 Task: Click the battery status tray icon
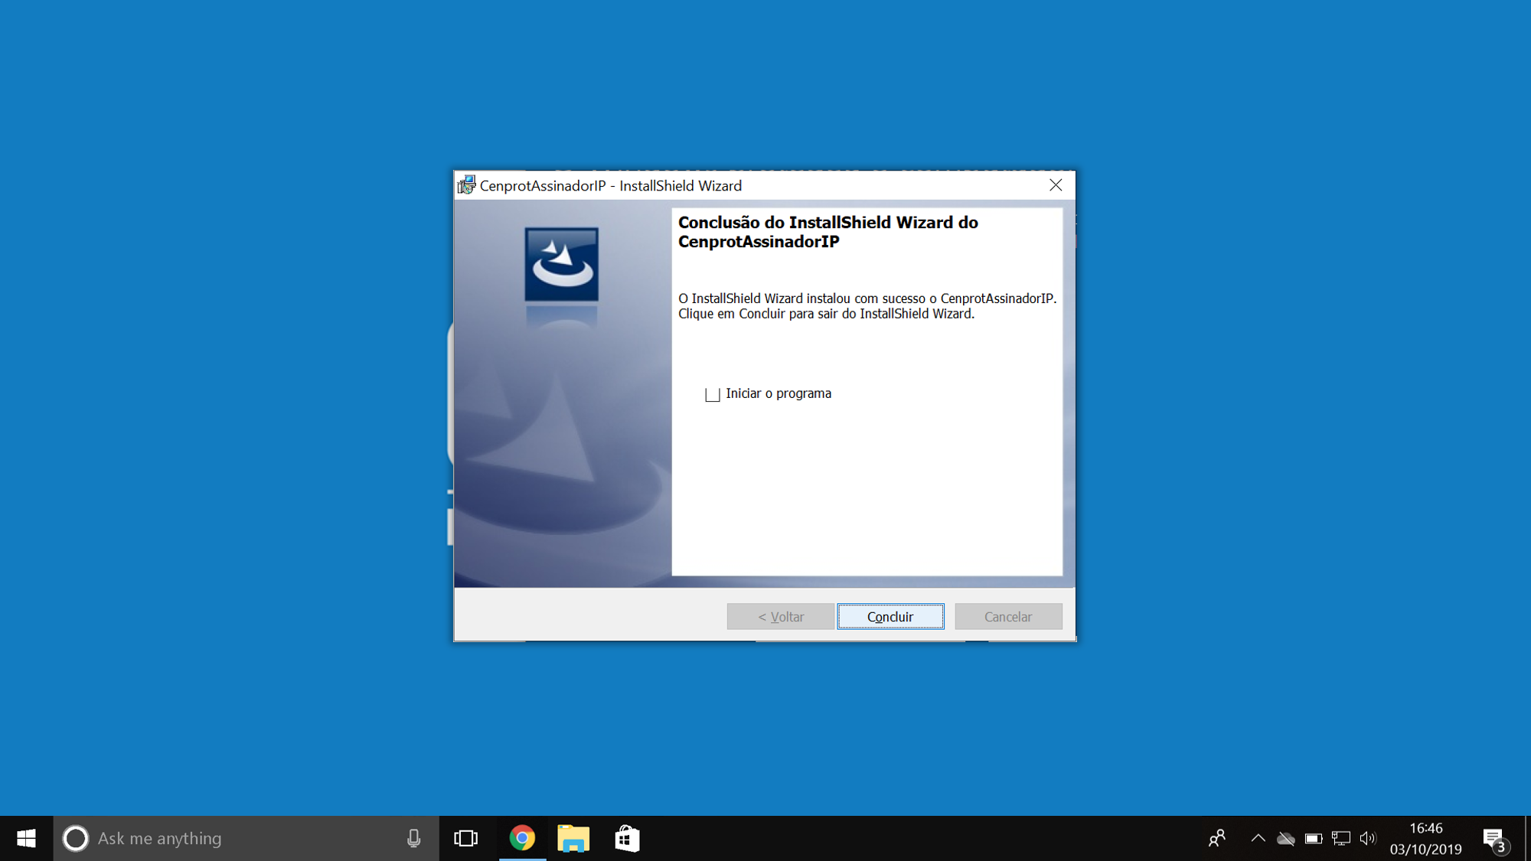1314,839
